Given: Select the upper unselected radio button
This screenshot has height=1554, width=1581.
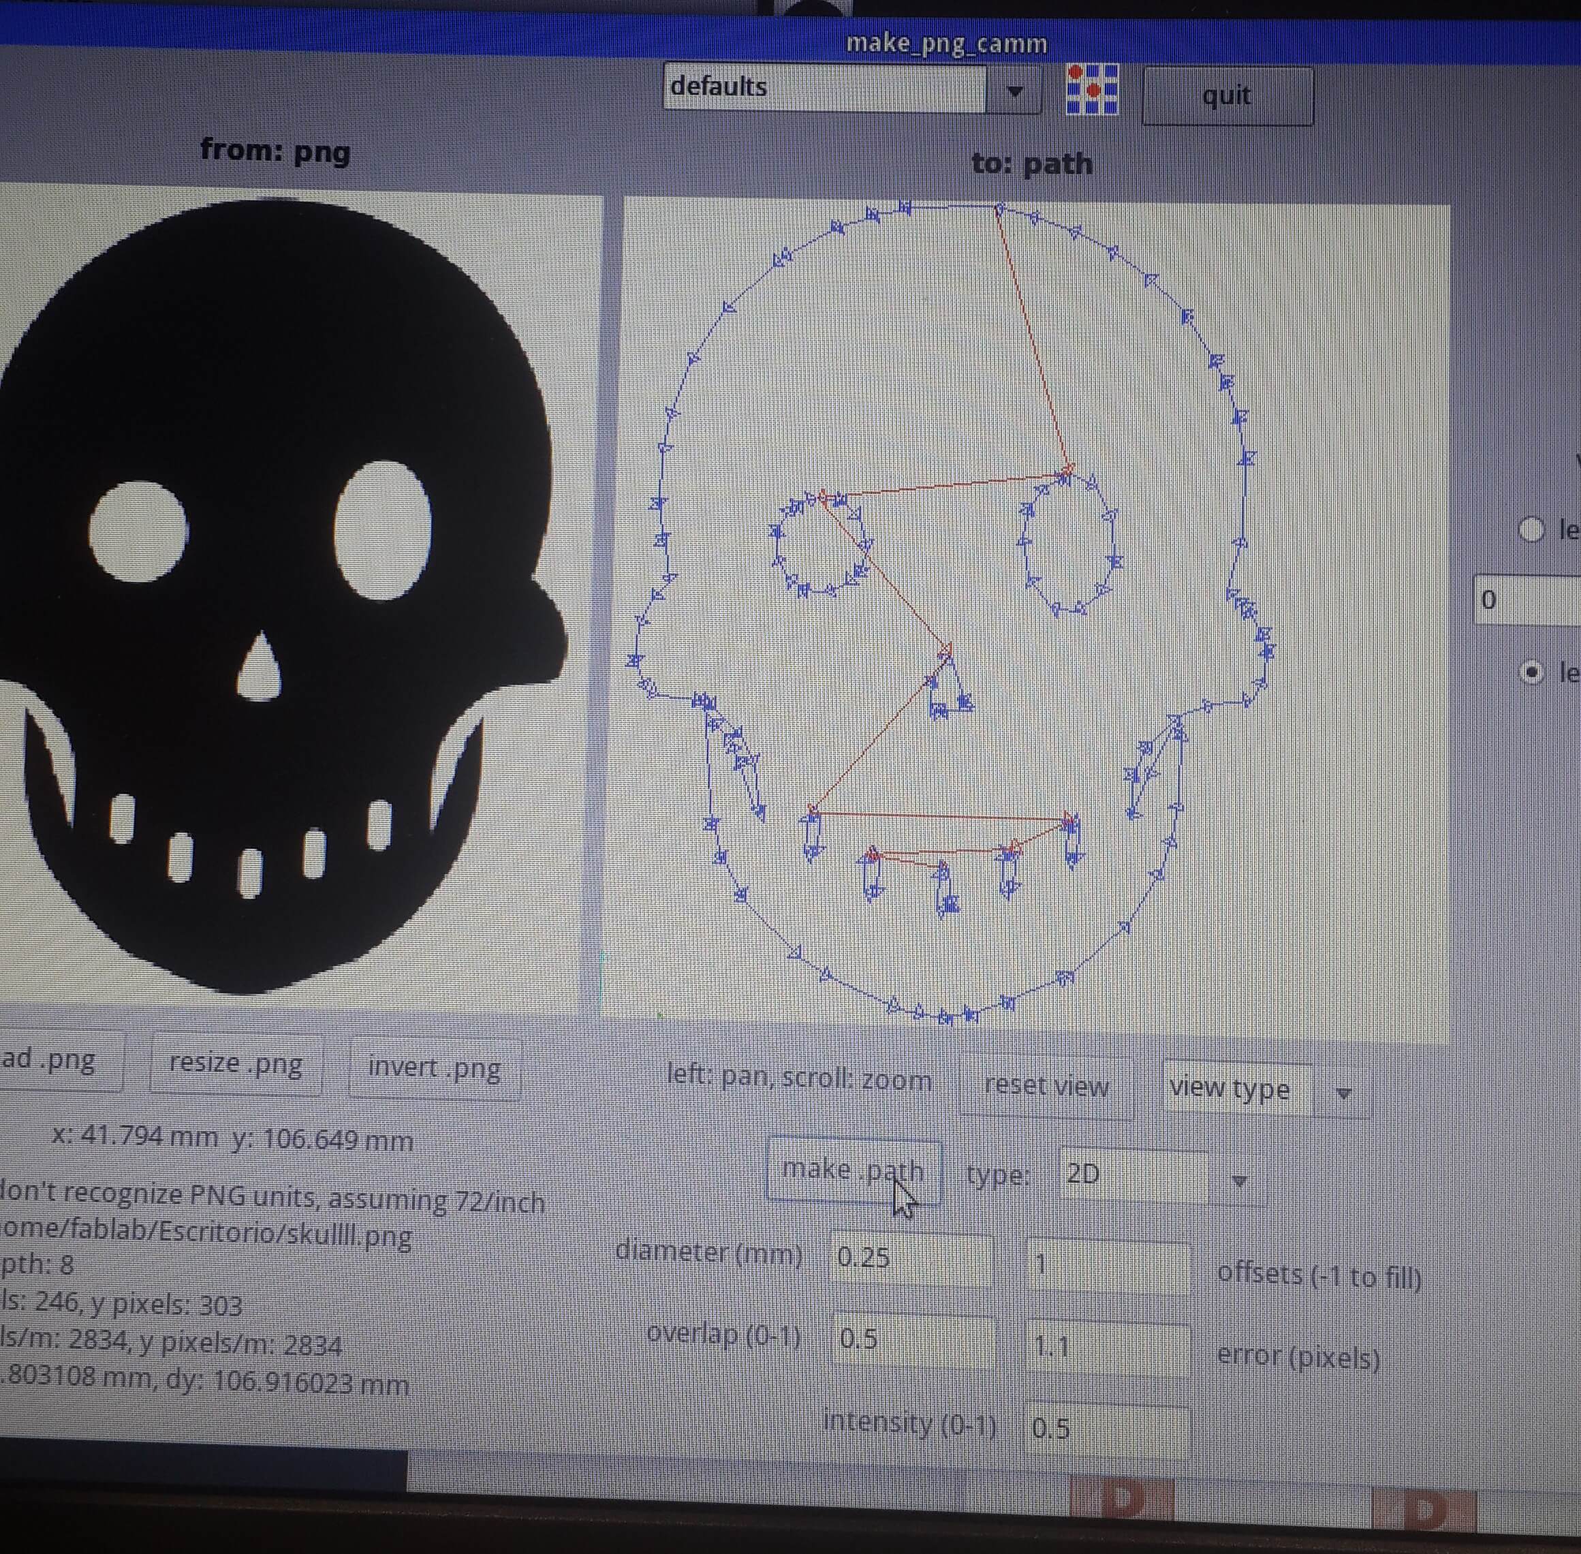Looking at the screenshot, I should (1531, 529).
